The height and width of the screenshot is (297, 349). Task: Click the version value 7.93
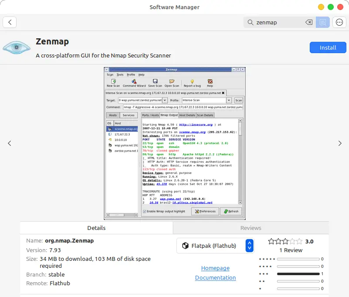point(55,250)
